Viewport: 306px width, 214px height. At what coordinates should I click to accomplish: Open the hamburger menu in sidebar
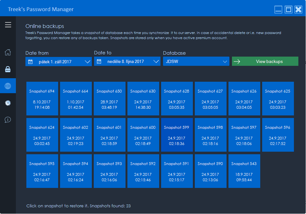pyautogui.click(x=8, y=25)
